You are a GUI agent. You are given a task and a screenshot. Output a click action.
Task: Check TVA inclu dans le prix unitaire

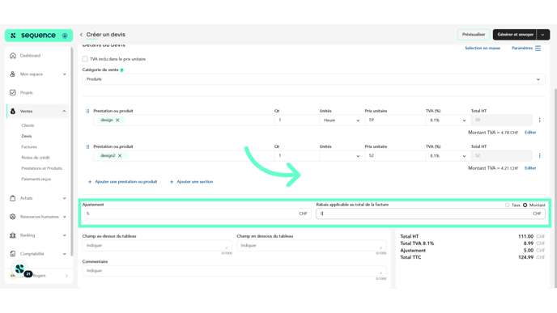85,59
